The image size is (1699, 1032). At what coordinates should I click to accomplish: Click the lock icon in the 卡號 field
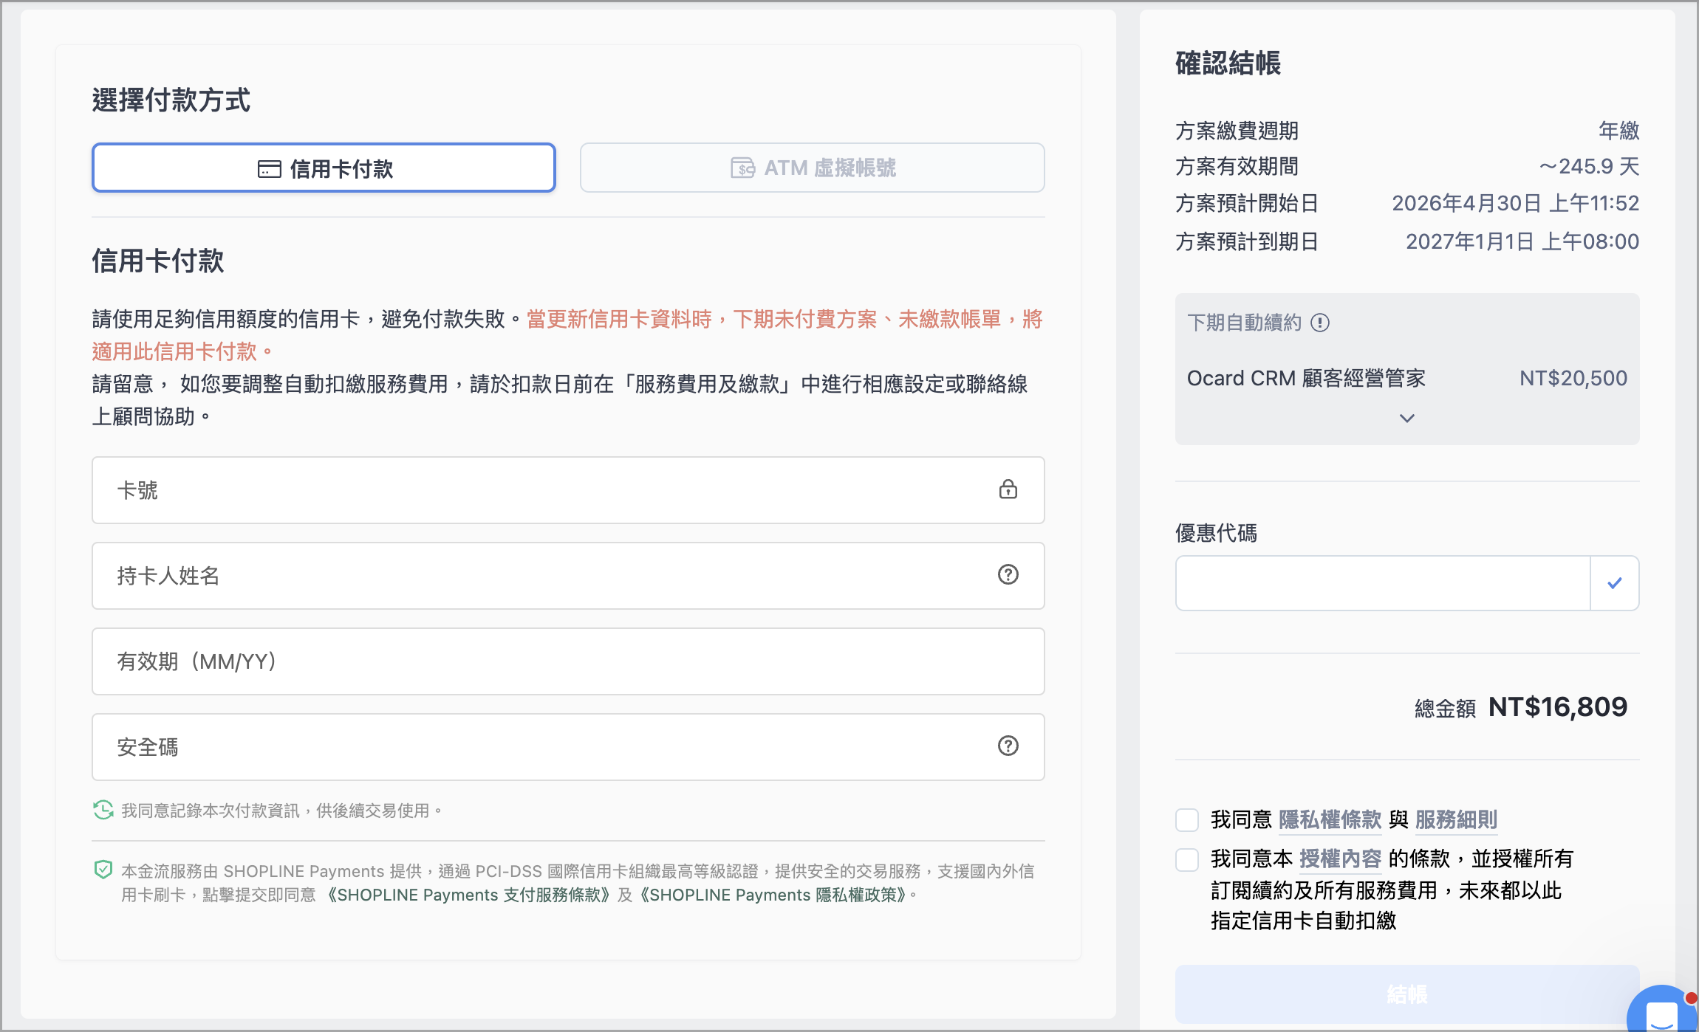(1008, 489)
